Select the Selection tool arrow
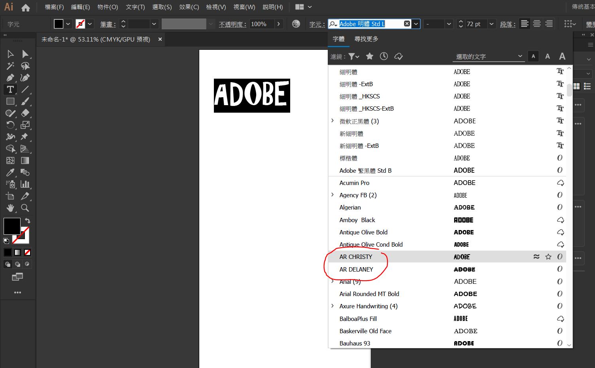This screenshot has width=595, height=368. click(11, 54)
